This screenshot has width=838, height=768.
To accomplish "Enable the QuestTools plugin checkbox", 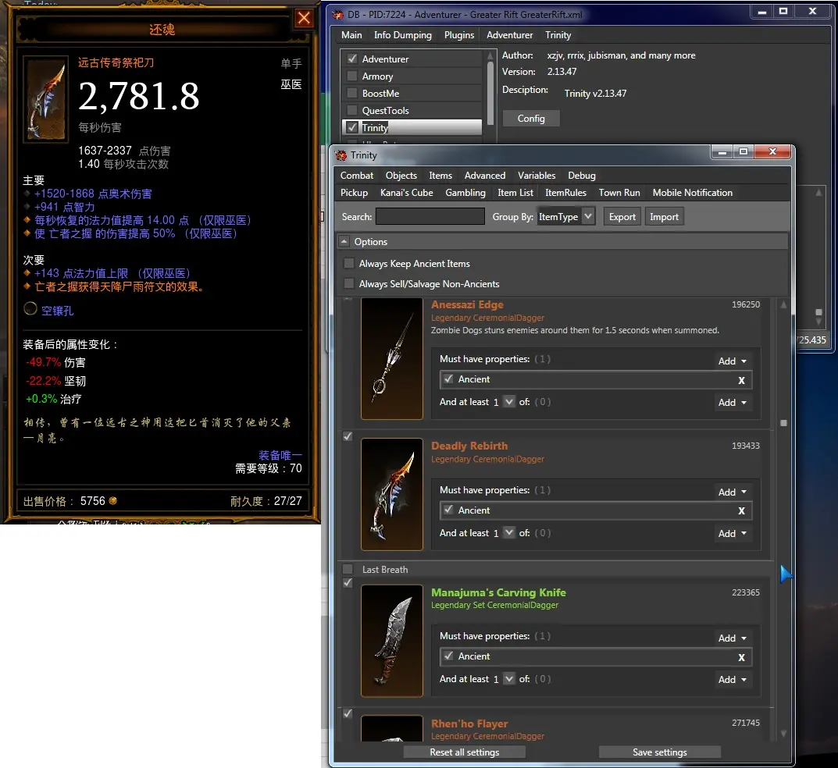I will click(352, 110).
